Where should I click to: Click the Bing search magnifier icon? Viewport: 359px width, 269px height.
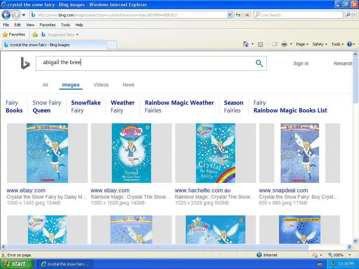pos(259,63)
